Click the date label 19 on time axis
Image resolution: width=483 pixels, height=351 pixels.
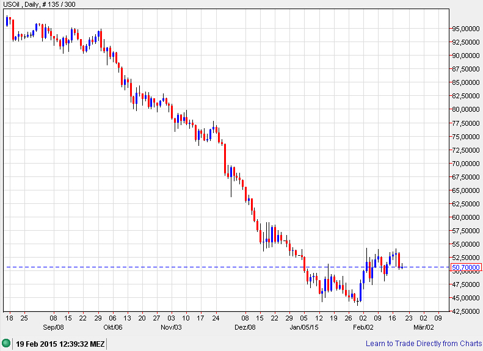point(333,318)
